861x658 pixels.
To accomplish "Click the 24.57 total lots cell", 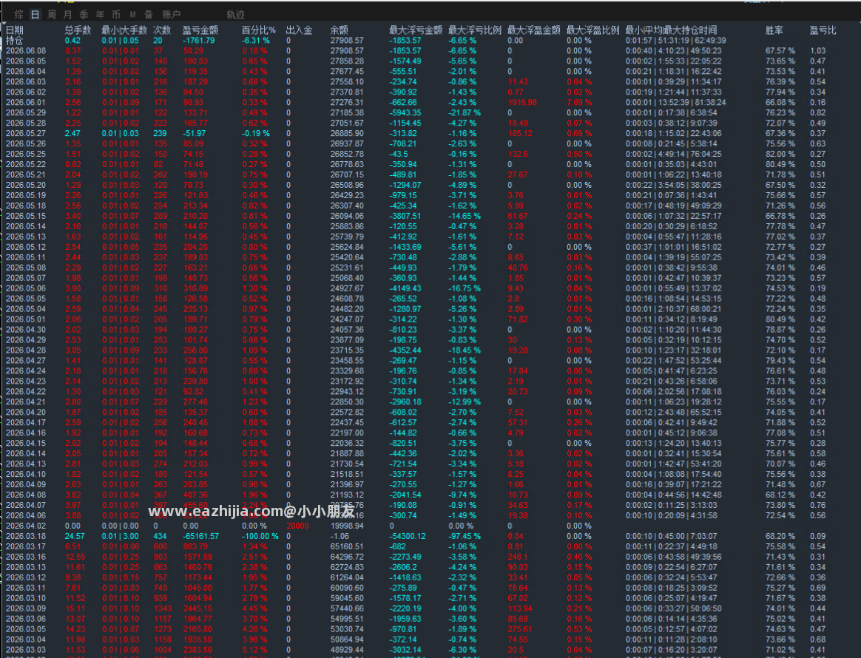I will 74,536.
